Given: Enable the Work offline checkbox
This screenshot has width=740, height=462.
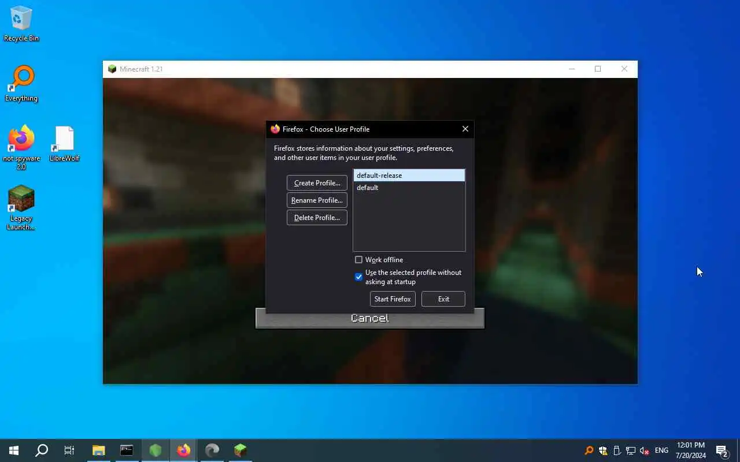Looking at the screenshot, I should pyautogui.click(x=358, y=260).
